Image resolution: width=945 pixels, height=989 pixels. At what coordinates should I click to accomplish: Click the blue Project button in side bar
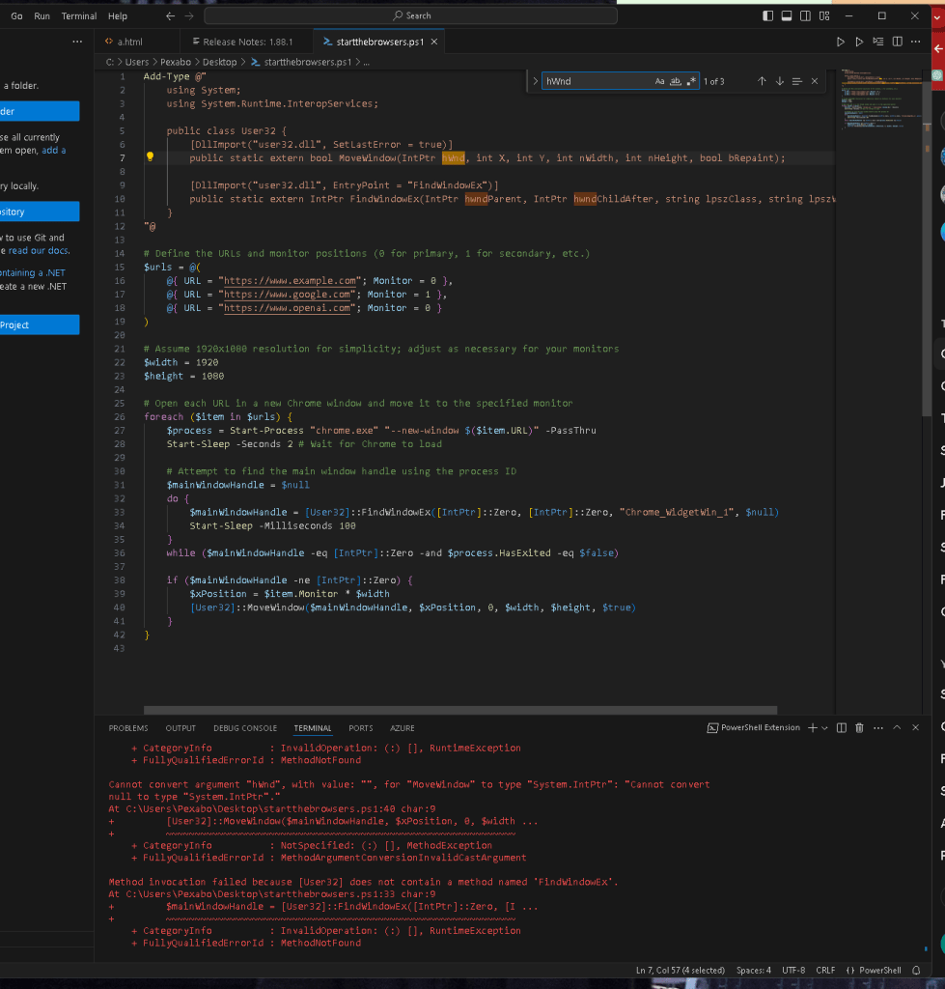[x=40, y=325]
